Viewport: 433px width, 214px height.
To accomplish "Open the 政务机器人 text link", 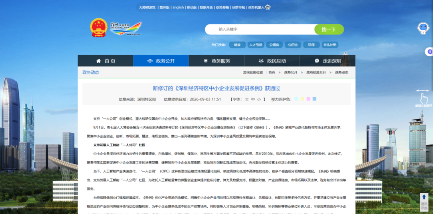I will (256, 8).
